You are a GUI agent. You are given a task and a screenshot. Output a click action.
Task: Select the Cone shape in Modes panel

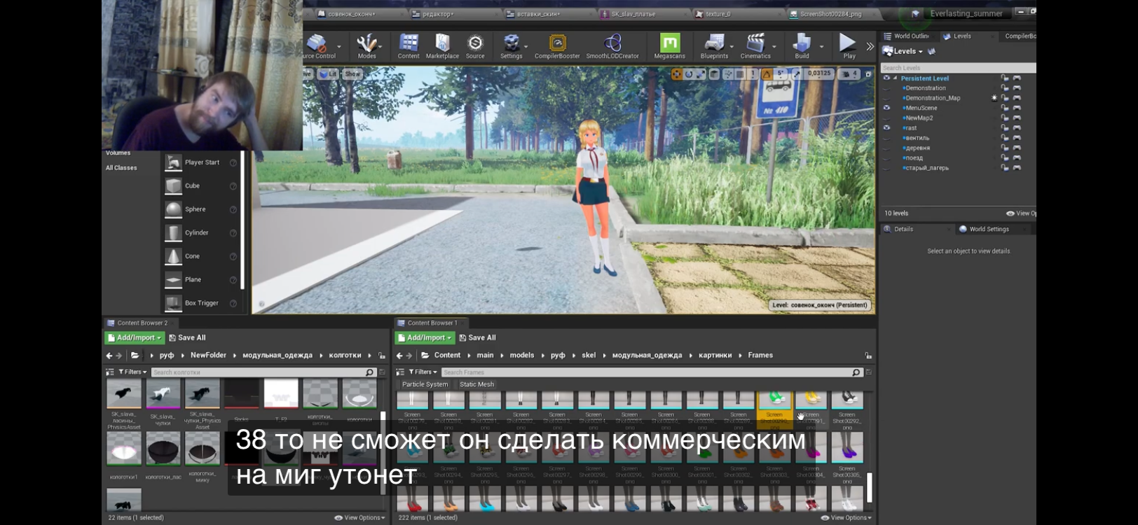tap(201, 256)
